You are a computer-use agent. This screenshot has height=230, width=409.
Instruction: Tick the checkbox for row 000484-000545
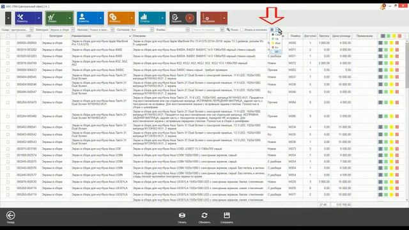(x=8, y=77)
